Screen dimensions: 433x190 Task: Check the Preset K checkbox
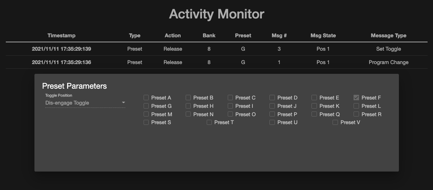(x=314, y=106)
